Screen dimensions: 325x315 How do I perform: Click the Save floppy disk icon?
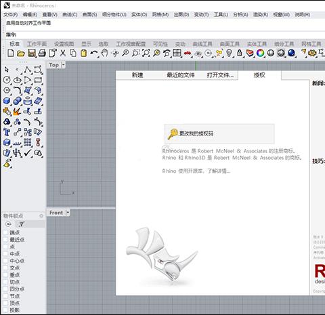(32, 54)
